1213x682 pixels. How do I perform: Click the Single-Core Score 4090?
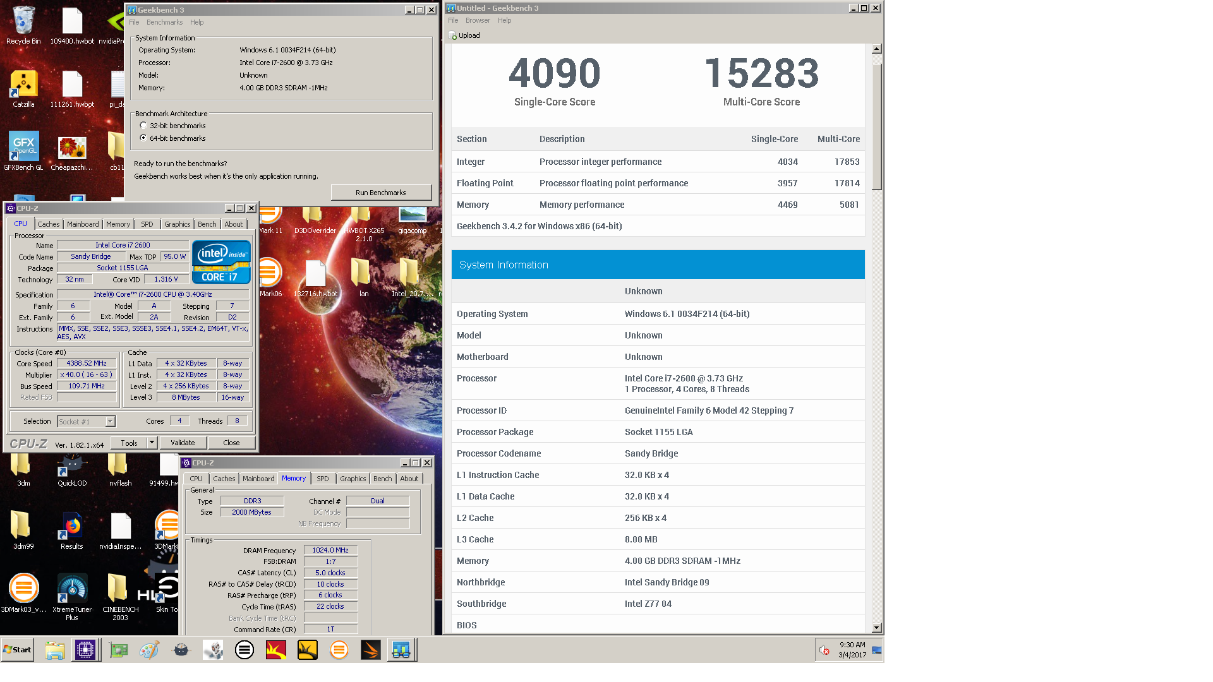(555, 73)
